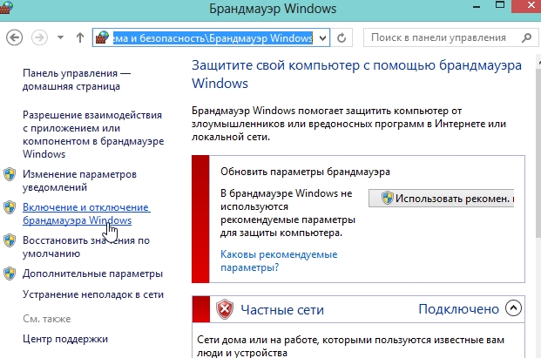Open Изменение параметров уведомлений link
This screenshot has height=358, width=541.
[x=79, y=180]
